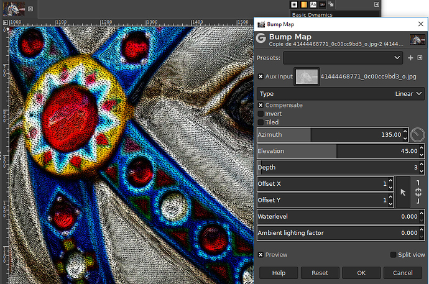Open the Type dropdown set to Linear
Image resolution: width=429 pixels, height=284 pixels.
(x=341, y=94)
